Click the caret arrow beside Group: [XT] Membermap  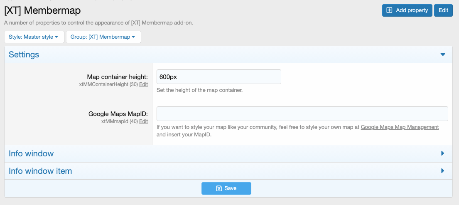coord(134,37)
